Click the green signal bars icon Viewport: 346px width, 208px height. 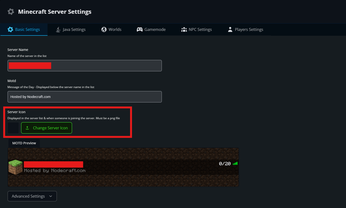tap(235, 164)
